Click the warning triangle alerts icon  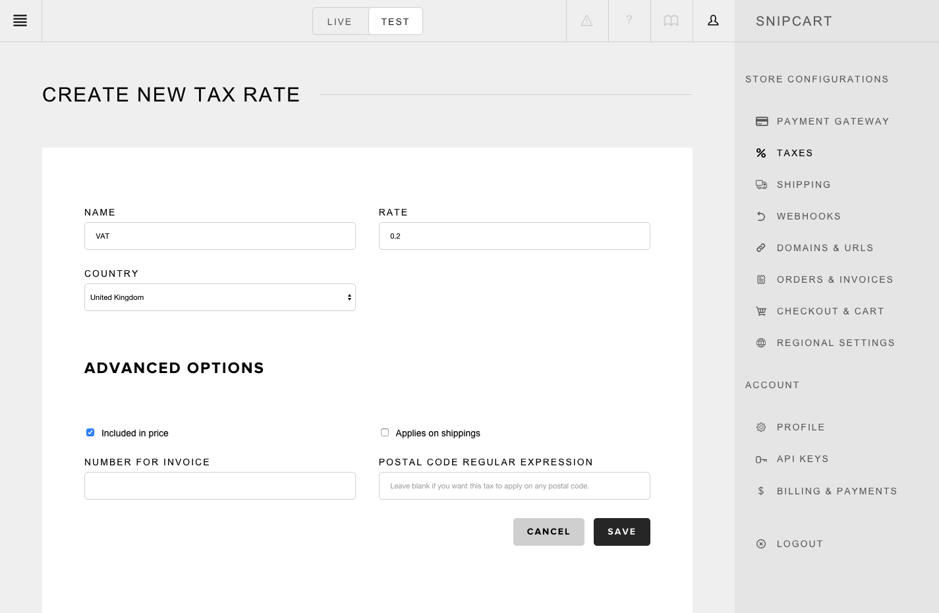pyautogui.click(x=586, y=21)
